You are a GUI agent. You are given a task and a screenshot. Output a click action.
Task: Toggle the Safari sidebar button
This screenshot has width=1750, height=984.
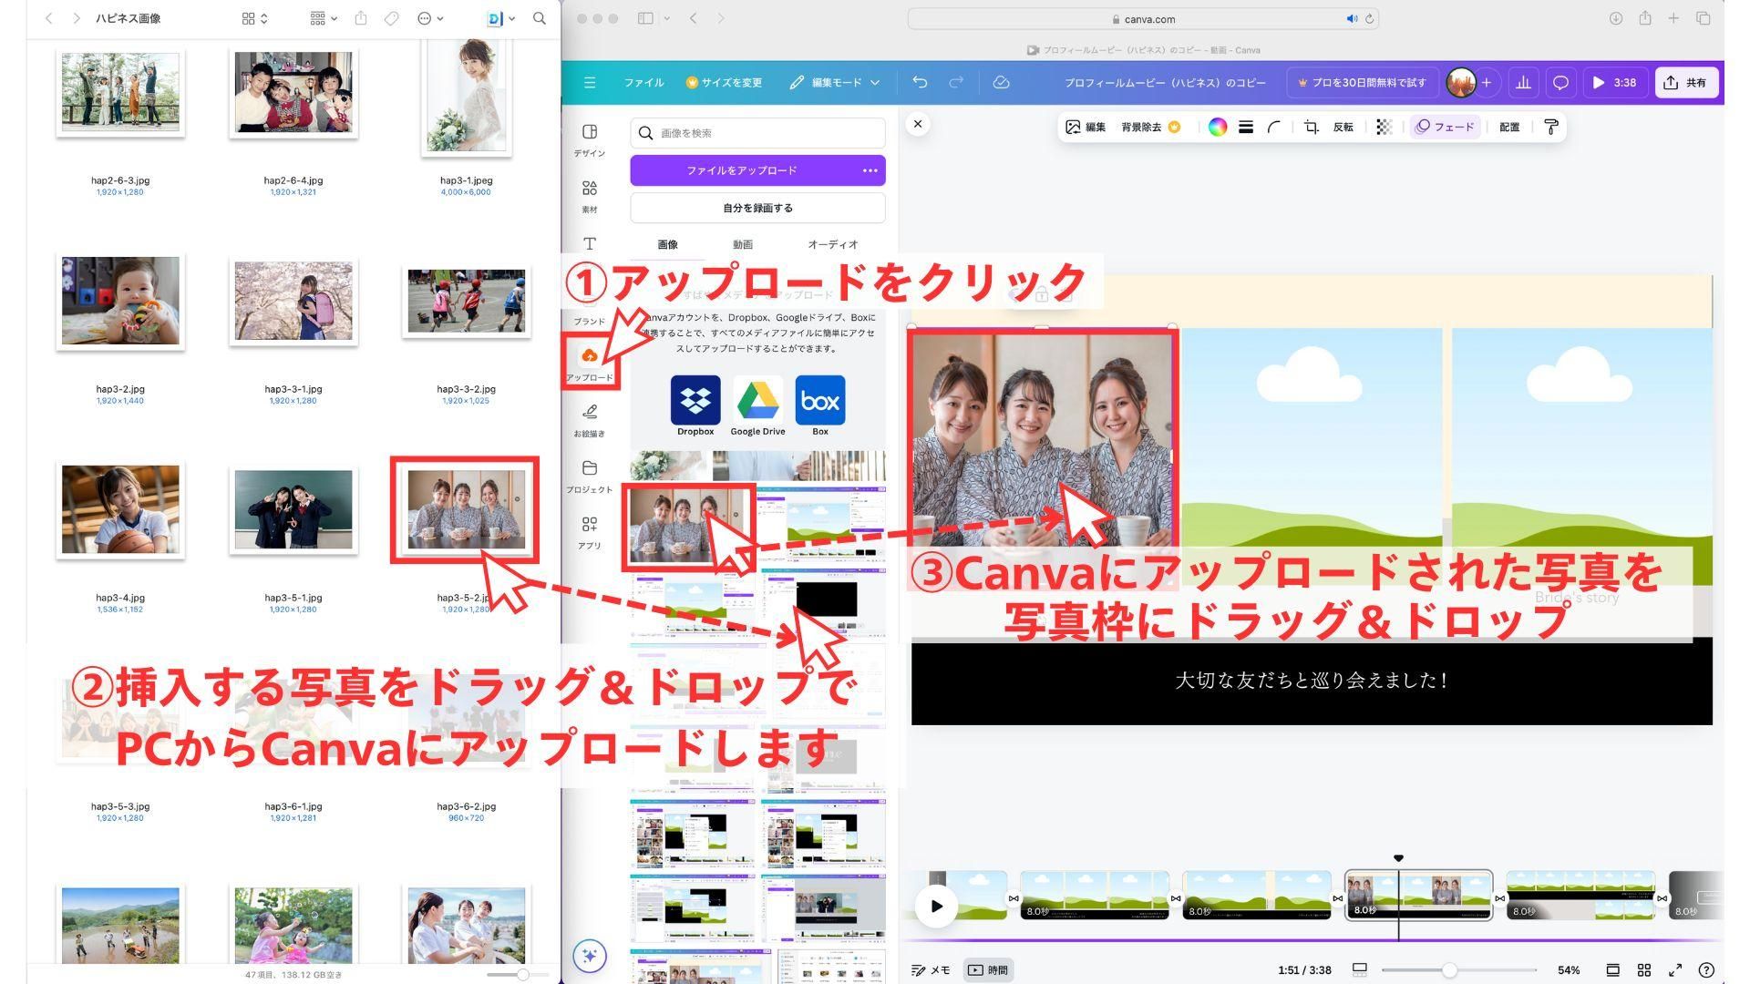pos(645,18)
